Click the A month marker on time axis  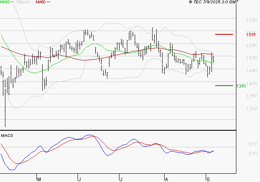166,180
